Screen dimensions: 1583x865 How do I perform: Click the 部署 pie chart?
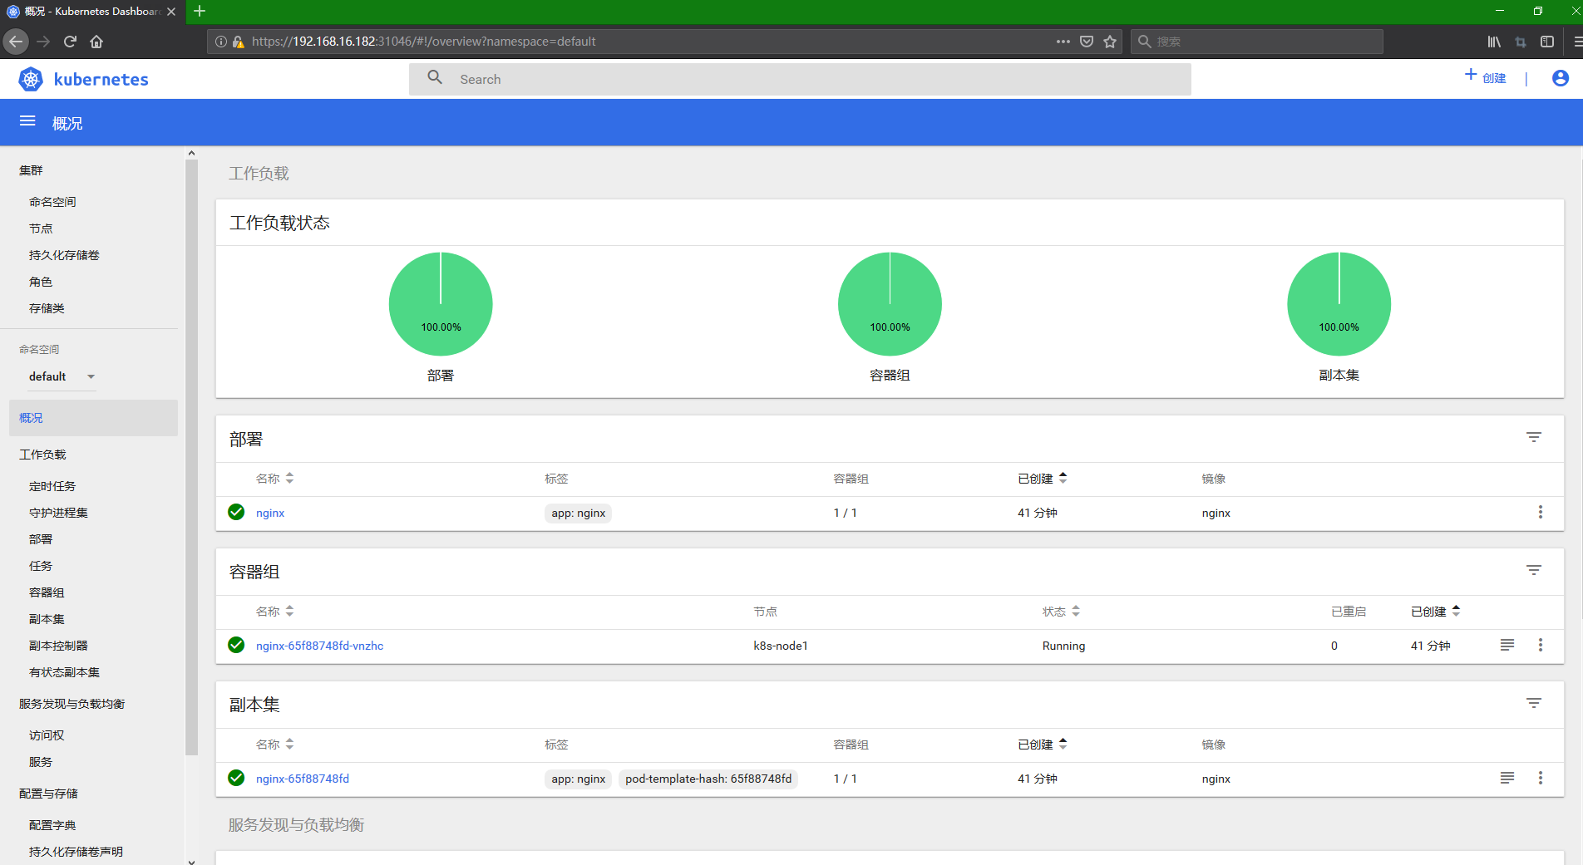[441, 304]
